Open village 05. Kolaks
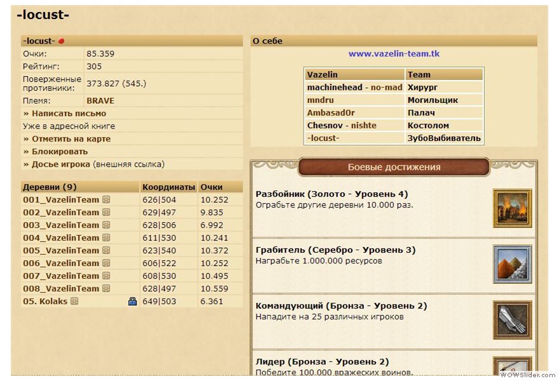This screenshot has height=381, width=559. pyautogui.click(x=45, y=302)
